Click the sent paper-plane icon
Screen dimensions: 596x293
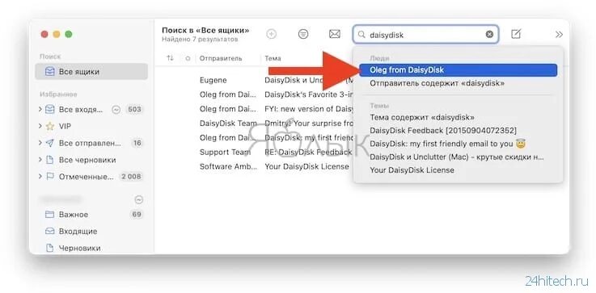50,143
